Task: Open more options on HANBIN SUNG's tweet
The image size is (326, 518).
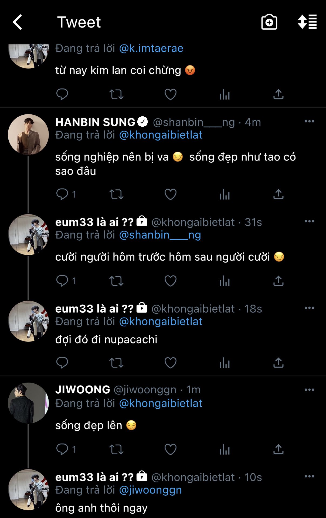Action: tap(309, 121)
